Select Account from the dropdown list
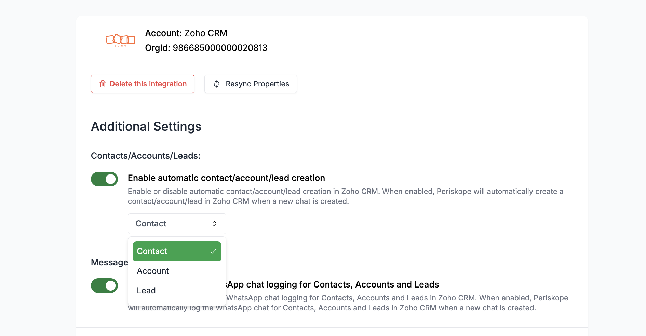This screenshot has height=336, width=646. (153, 271)
